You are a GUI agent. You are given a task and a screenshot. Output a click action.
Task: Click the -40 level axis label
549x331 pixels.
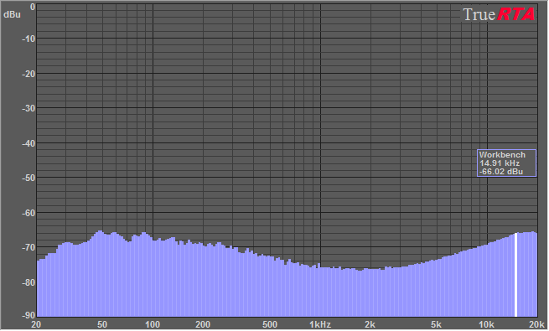click(x=28, y=143)
